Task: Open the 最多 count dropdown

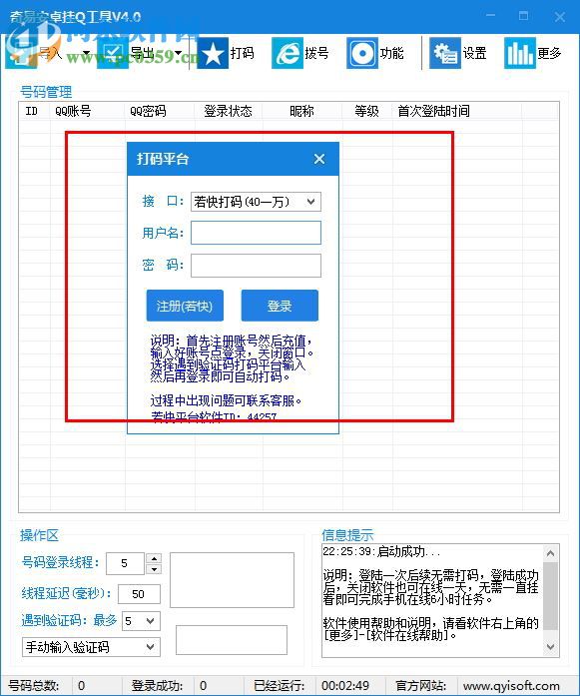Action: (x=141, y=621)
